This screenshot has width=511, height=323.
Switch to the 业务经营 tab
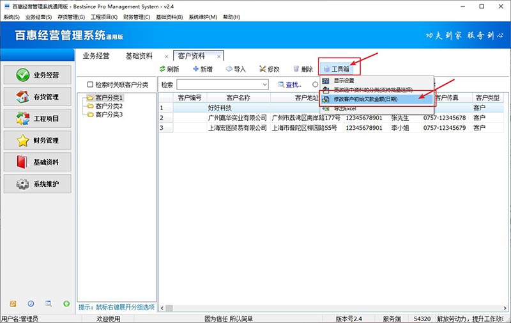pos(96,56)
